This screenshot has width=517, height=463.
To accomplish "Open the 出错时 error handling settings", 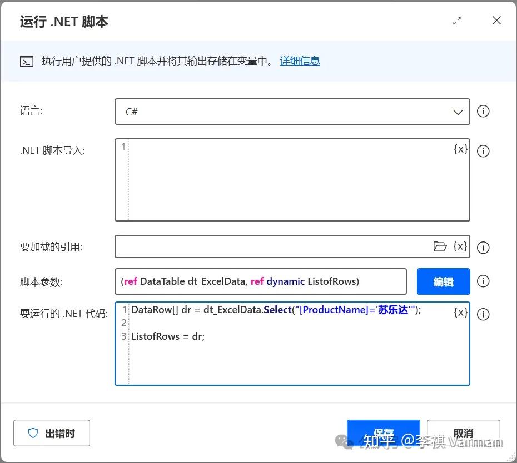I will (52, 433).
